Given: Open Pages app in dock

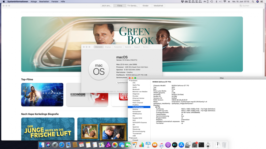Looking at the screenshot, I should coord(135,145).
